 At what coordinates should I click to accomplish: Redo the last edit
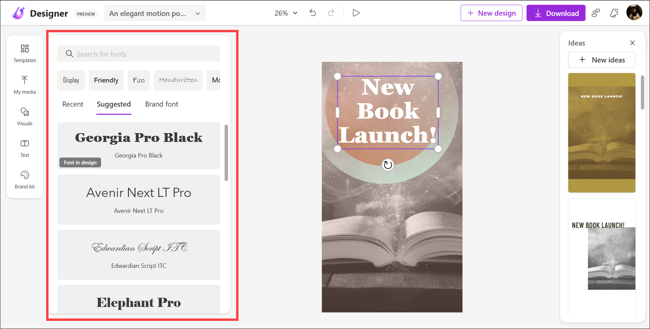click(x=331, y=13)
